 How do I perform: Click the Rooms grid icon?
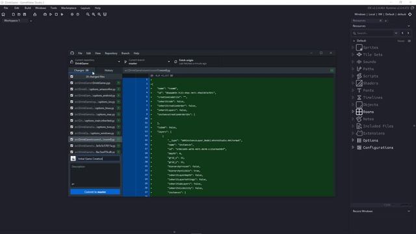[359, 112]
